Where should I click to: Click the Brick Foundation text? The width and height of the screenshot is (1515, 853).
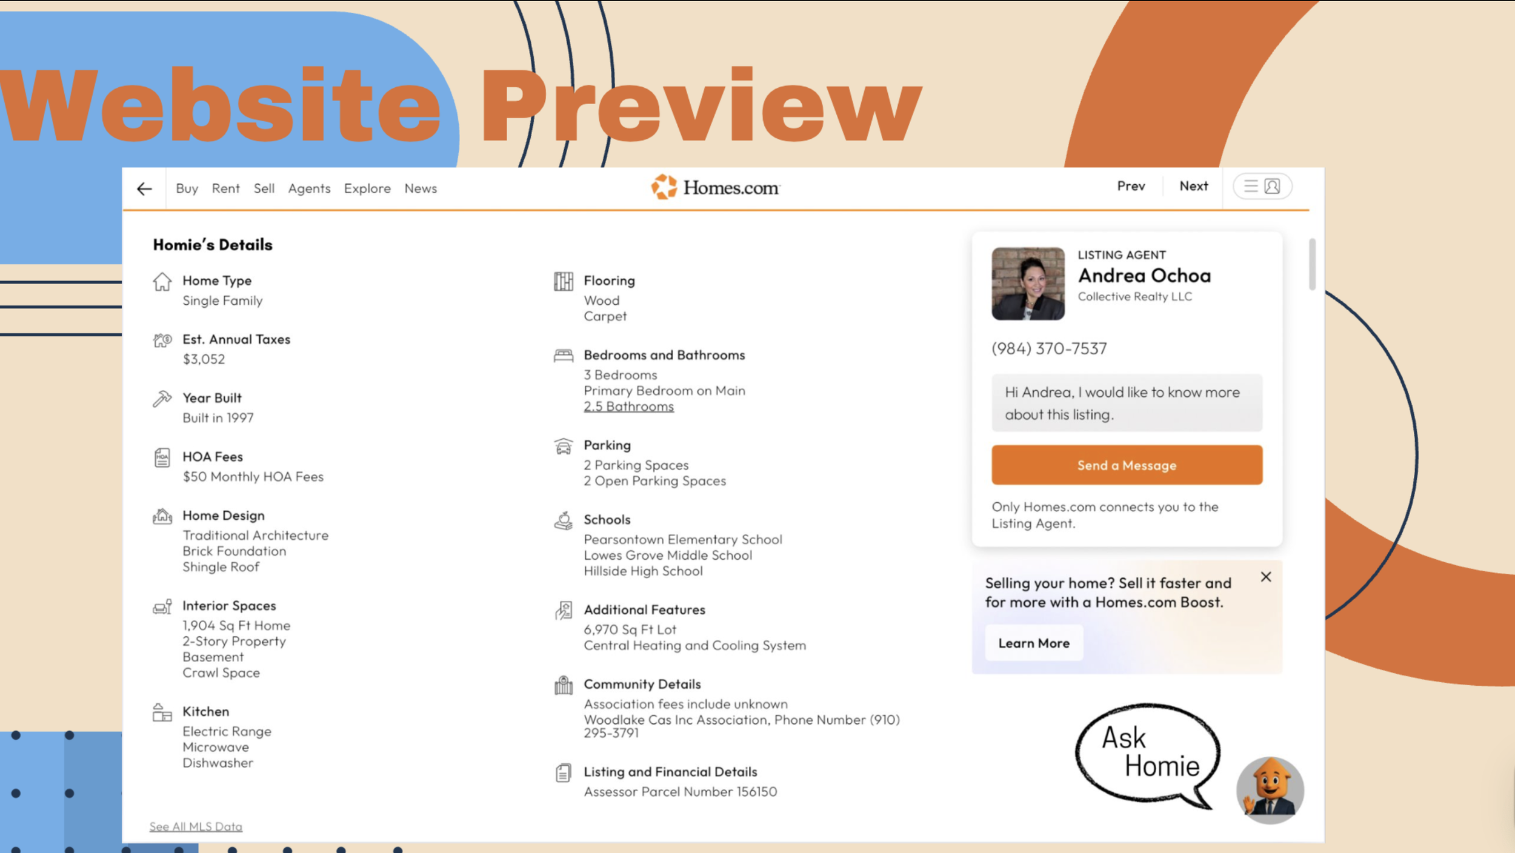coord(234,551)
